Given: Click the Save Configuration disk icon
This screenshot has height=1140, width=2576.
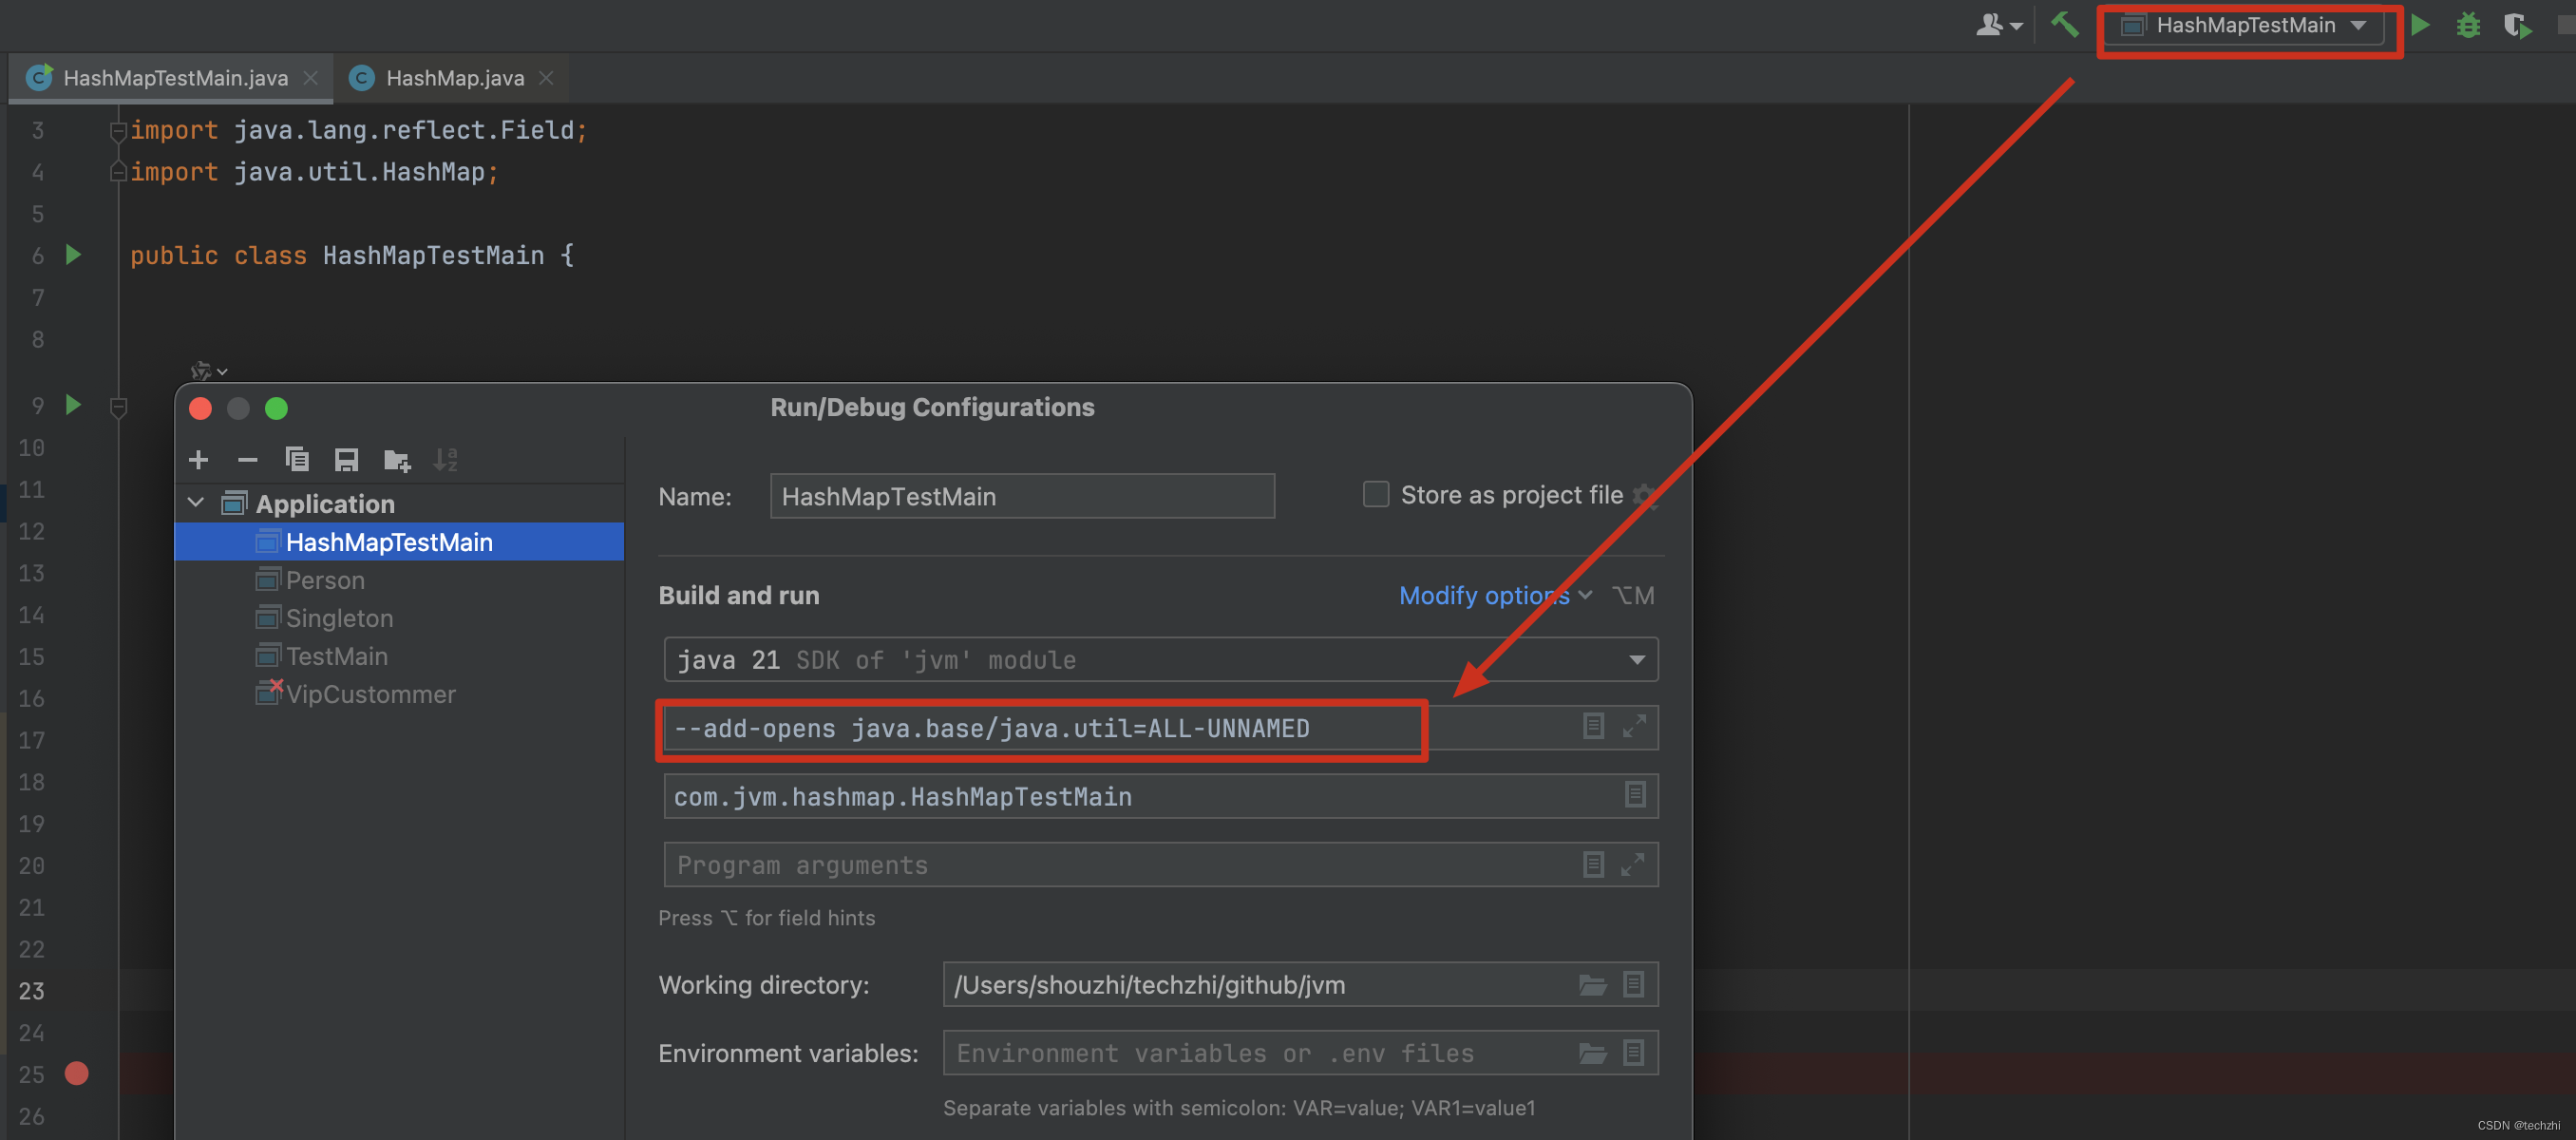Looking at the screenshot, I should [x=346, y=460].
